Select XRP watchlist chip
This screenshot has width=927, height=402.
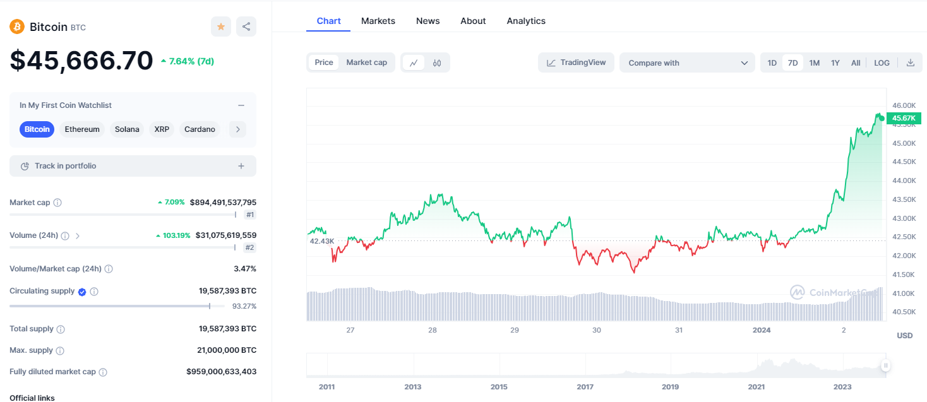(x=162, y=129)
